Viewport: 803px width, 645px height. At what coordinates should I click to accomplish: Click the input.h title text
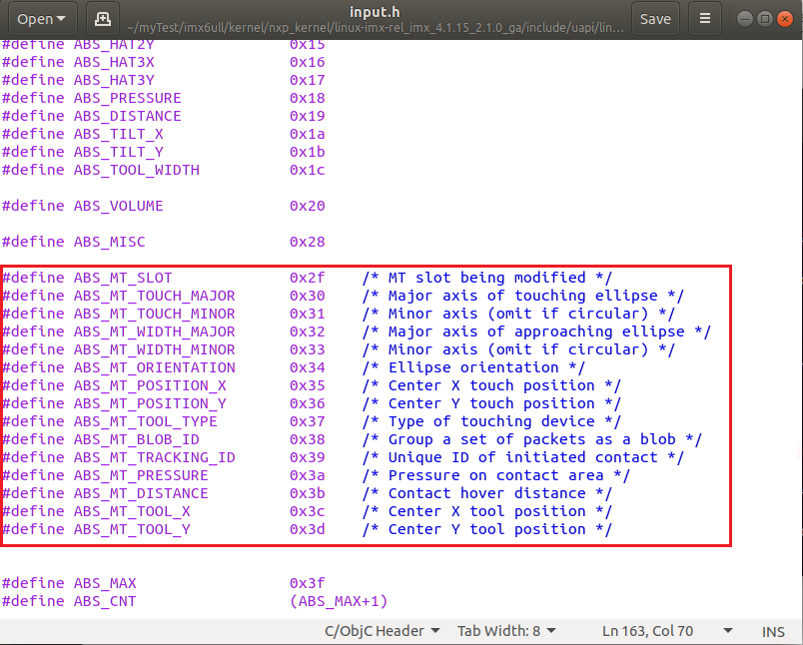[375, 12]
